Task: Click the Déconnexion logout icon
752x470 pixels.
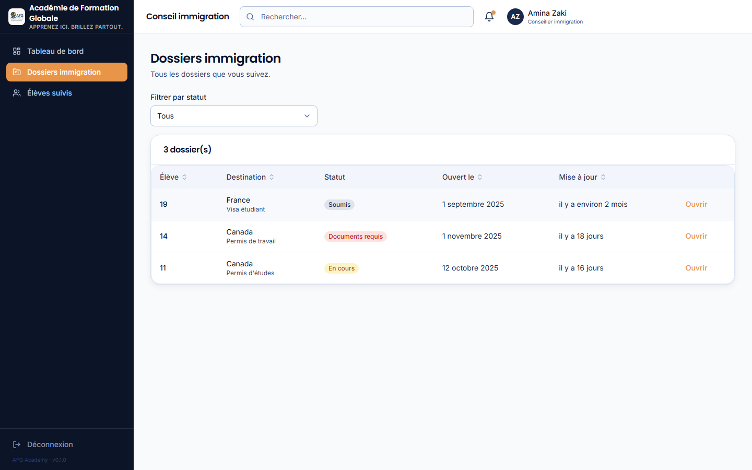Action: [17, 444]
